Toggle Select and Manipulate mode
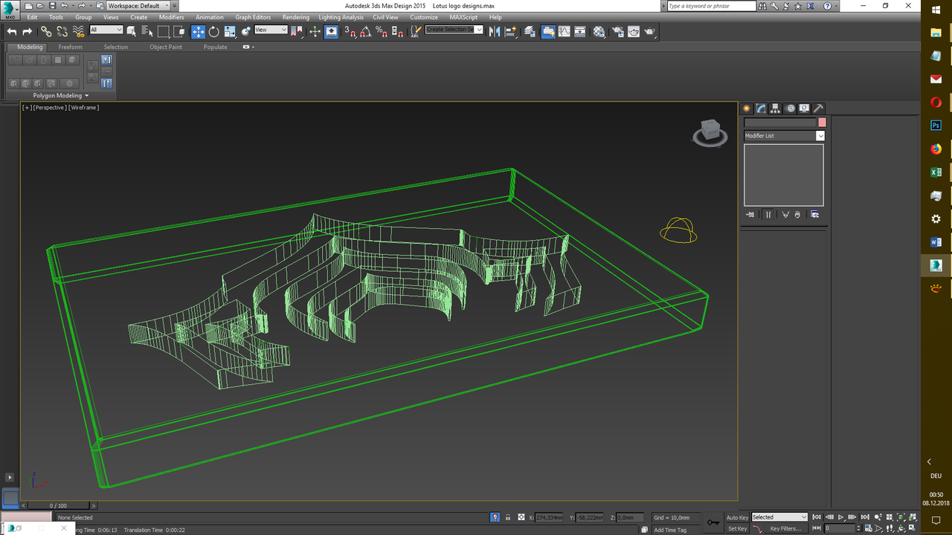 [x=315, y=31]
